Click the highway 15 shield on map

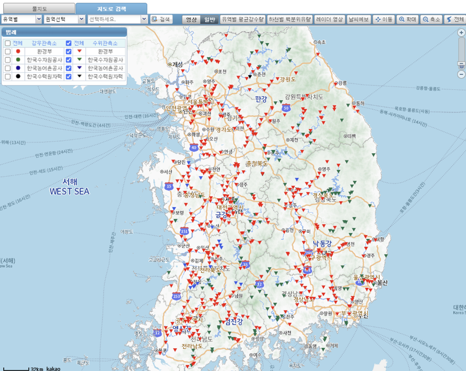point(169,187)
